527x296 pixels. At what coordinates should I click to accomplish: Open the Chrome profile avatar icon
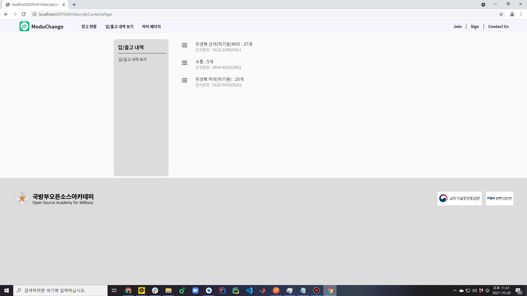coord(512,14)
